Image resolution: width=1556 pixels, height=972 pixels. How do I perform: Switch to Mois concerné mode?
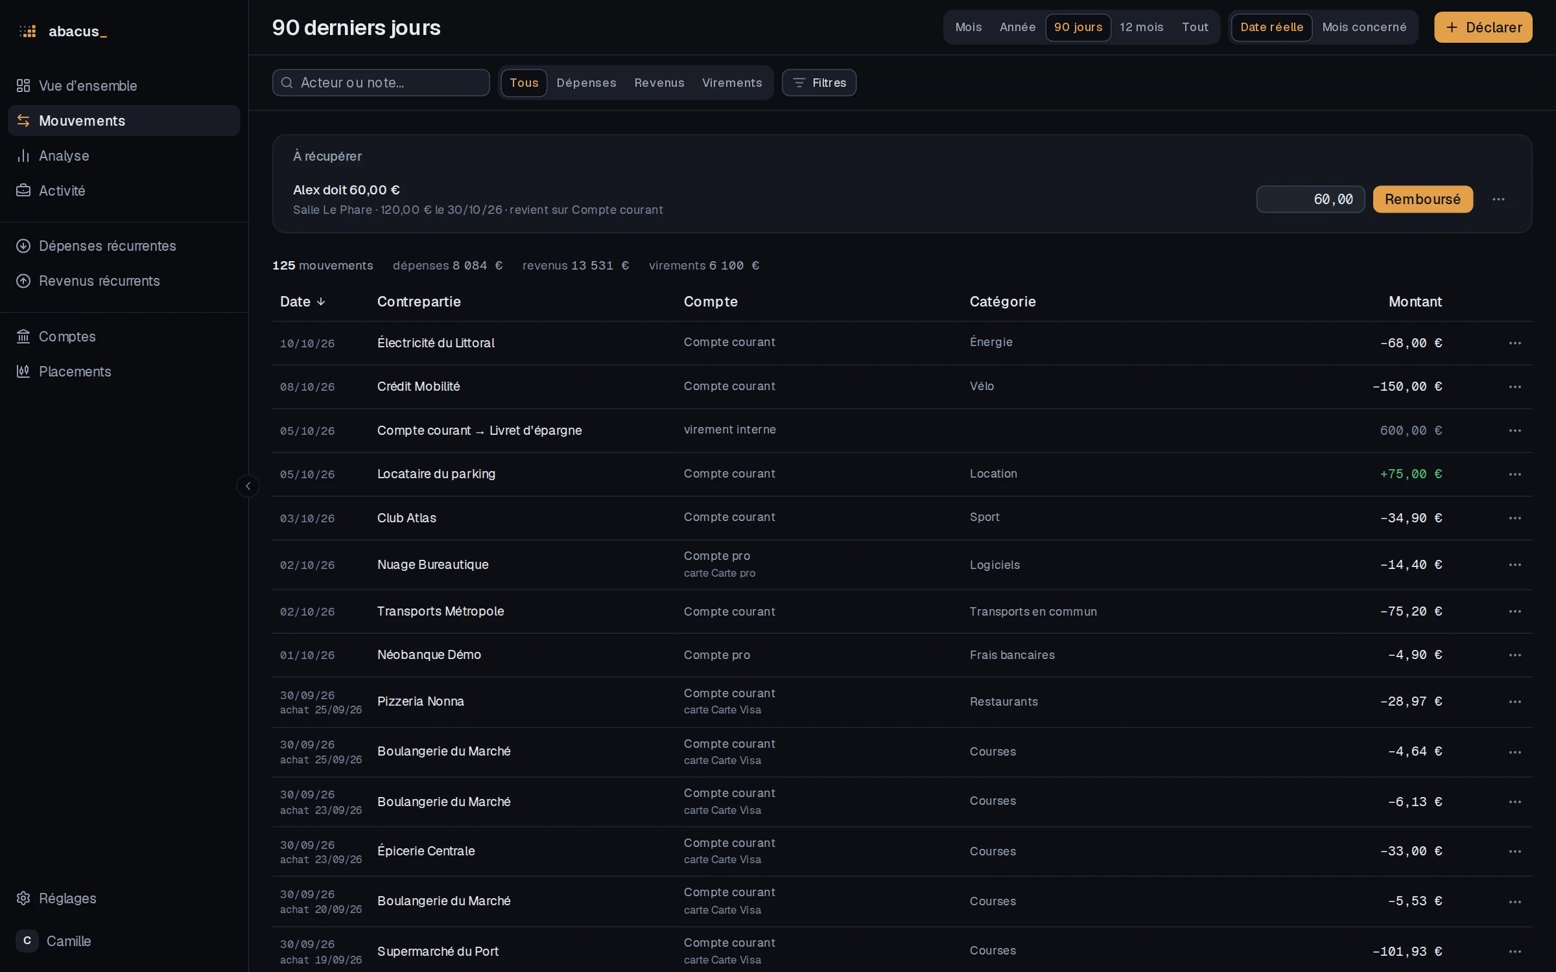pyautogui.click(x=1364, y=27)
